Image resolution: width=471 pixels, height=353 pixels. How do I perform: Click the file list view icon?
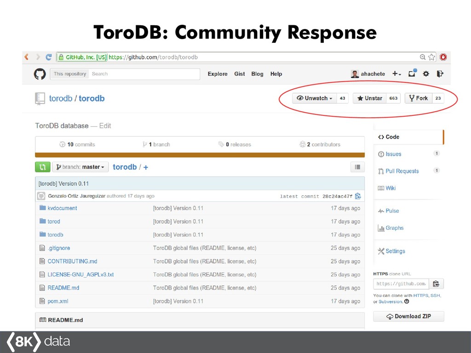click(x=357, y=167)
